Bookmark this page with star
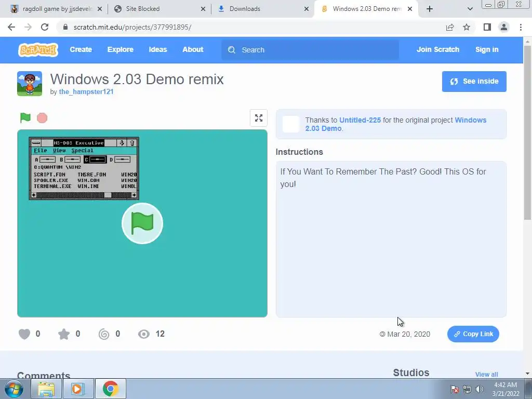The width and height of the screenshot is (532, 399). pos(467,27)
